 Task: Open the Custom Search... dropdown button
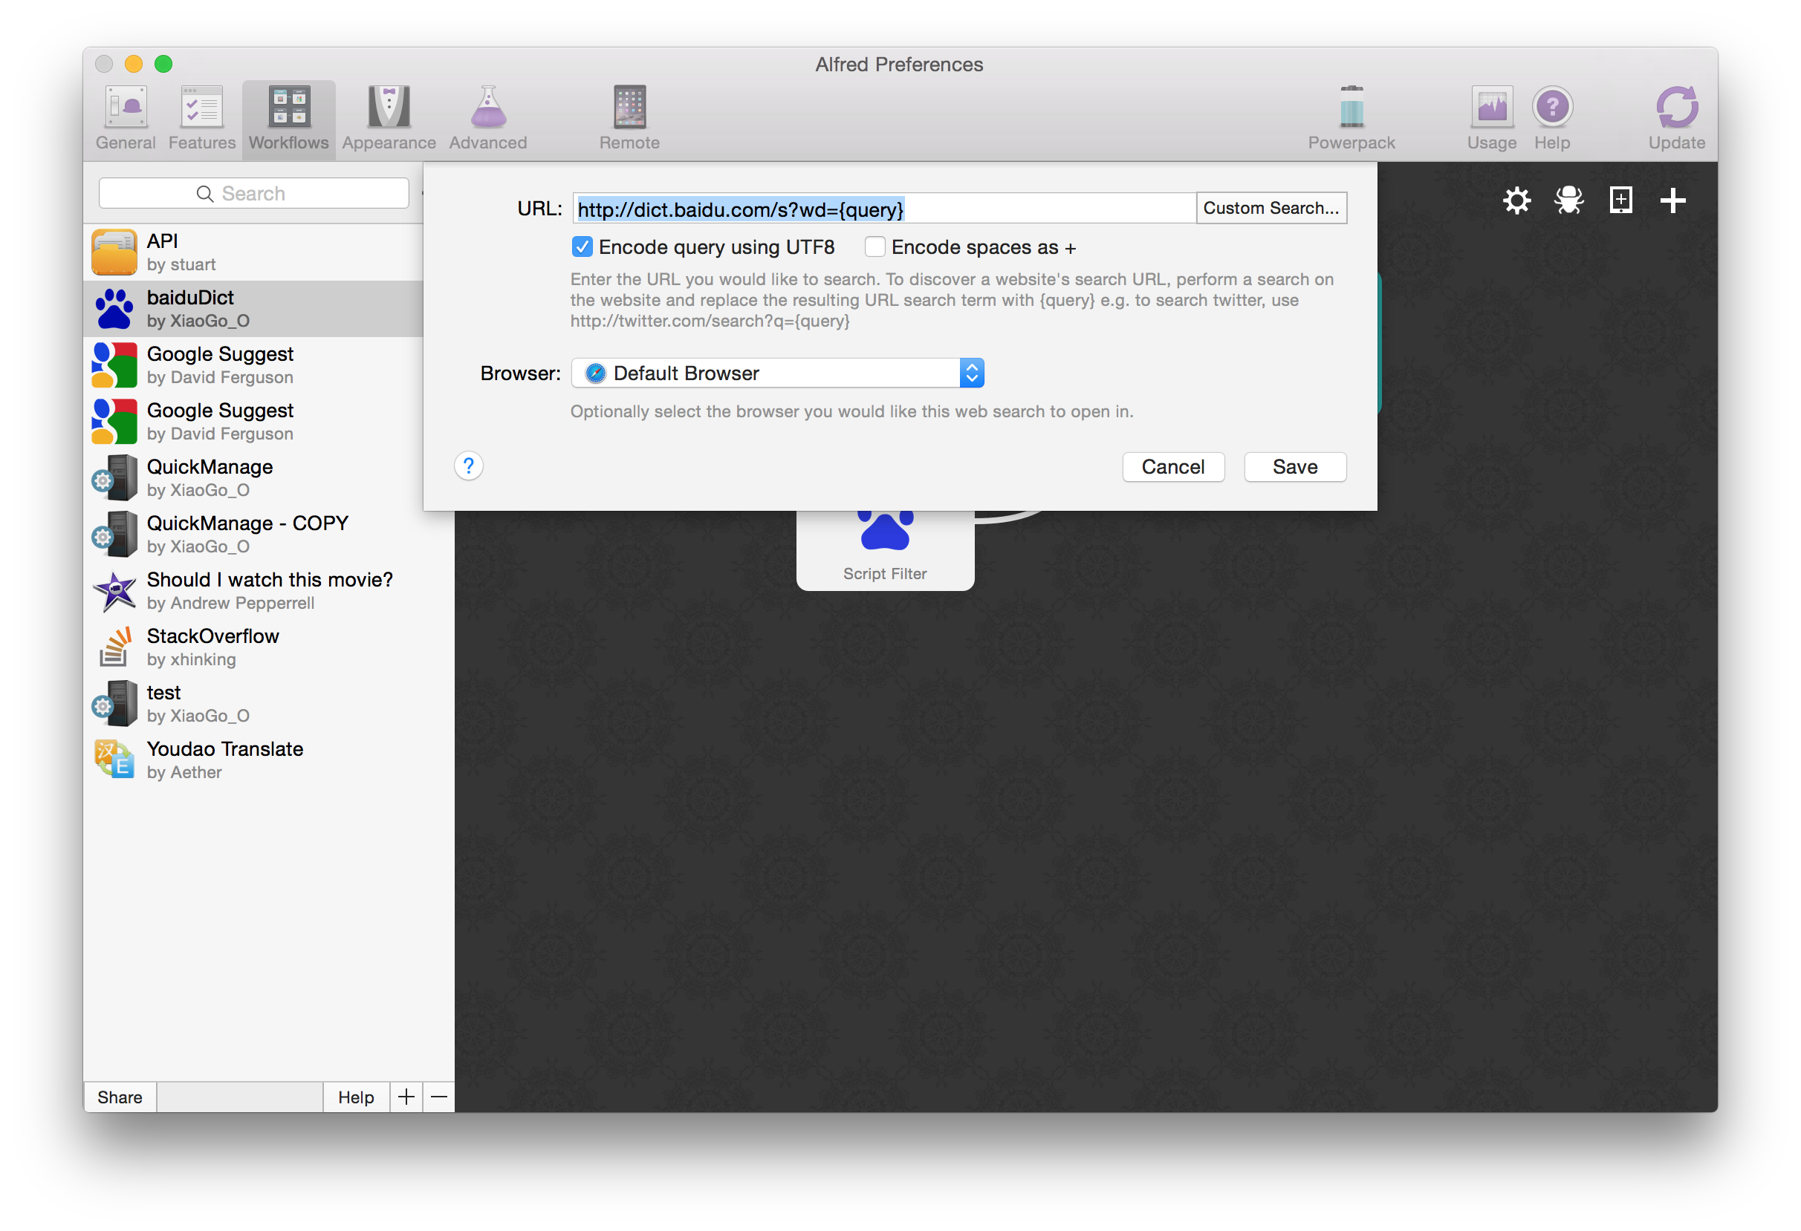click(x=1271, y=209)
